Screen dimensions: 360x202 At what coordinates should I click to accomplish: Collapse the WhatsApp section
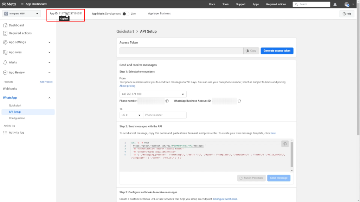pyautogui.click(x=49, y=98)
